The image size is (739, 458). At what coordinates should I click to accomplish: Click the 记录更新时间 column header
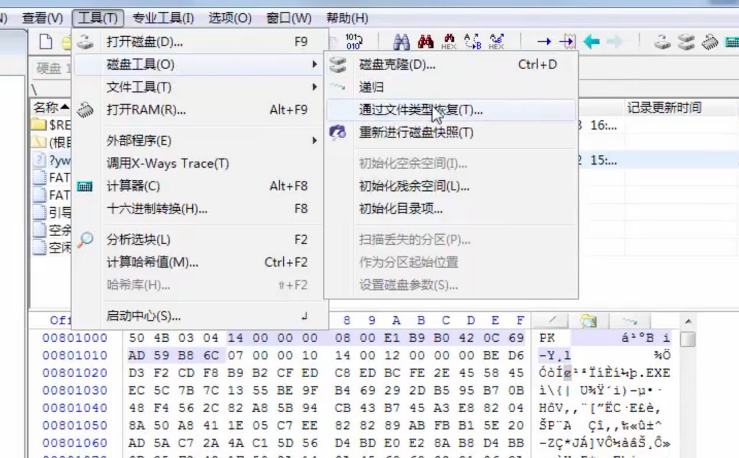664,107
